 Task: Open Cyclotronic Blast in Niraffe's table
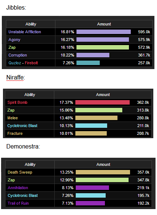(23, 126)
